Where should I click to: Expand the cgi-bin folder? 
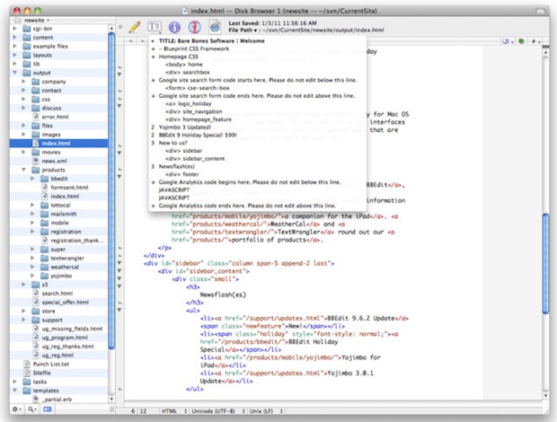click(x=15, y=28)
